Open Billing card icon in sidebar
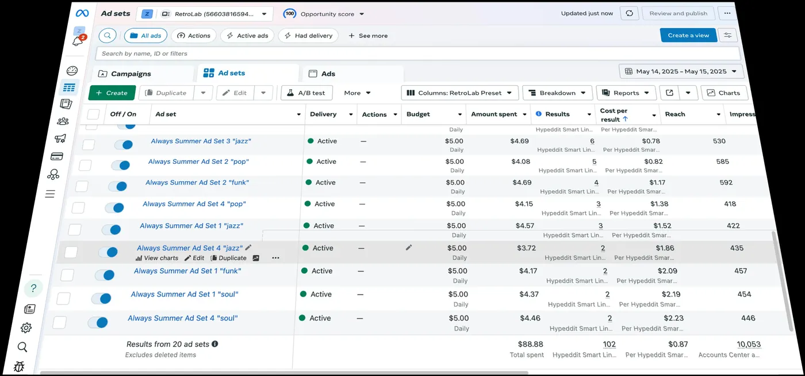 56,156
